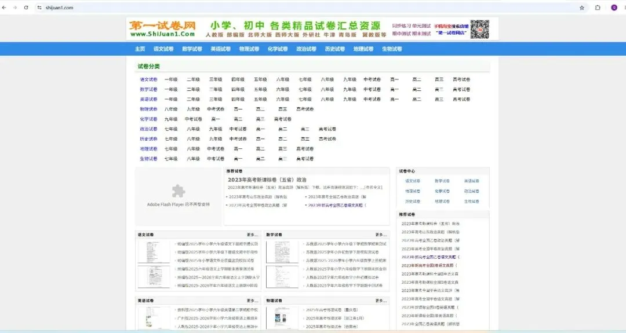
Task: Open 主页 in the blue navigation bar
Action: (140, 49)
